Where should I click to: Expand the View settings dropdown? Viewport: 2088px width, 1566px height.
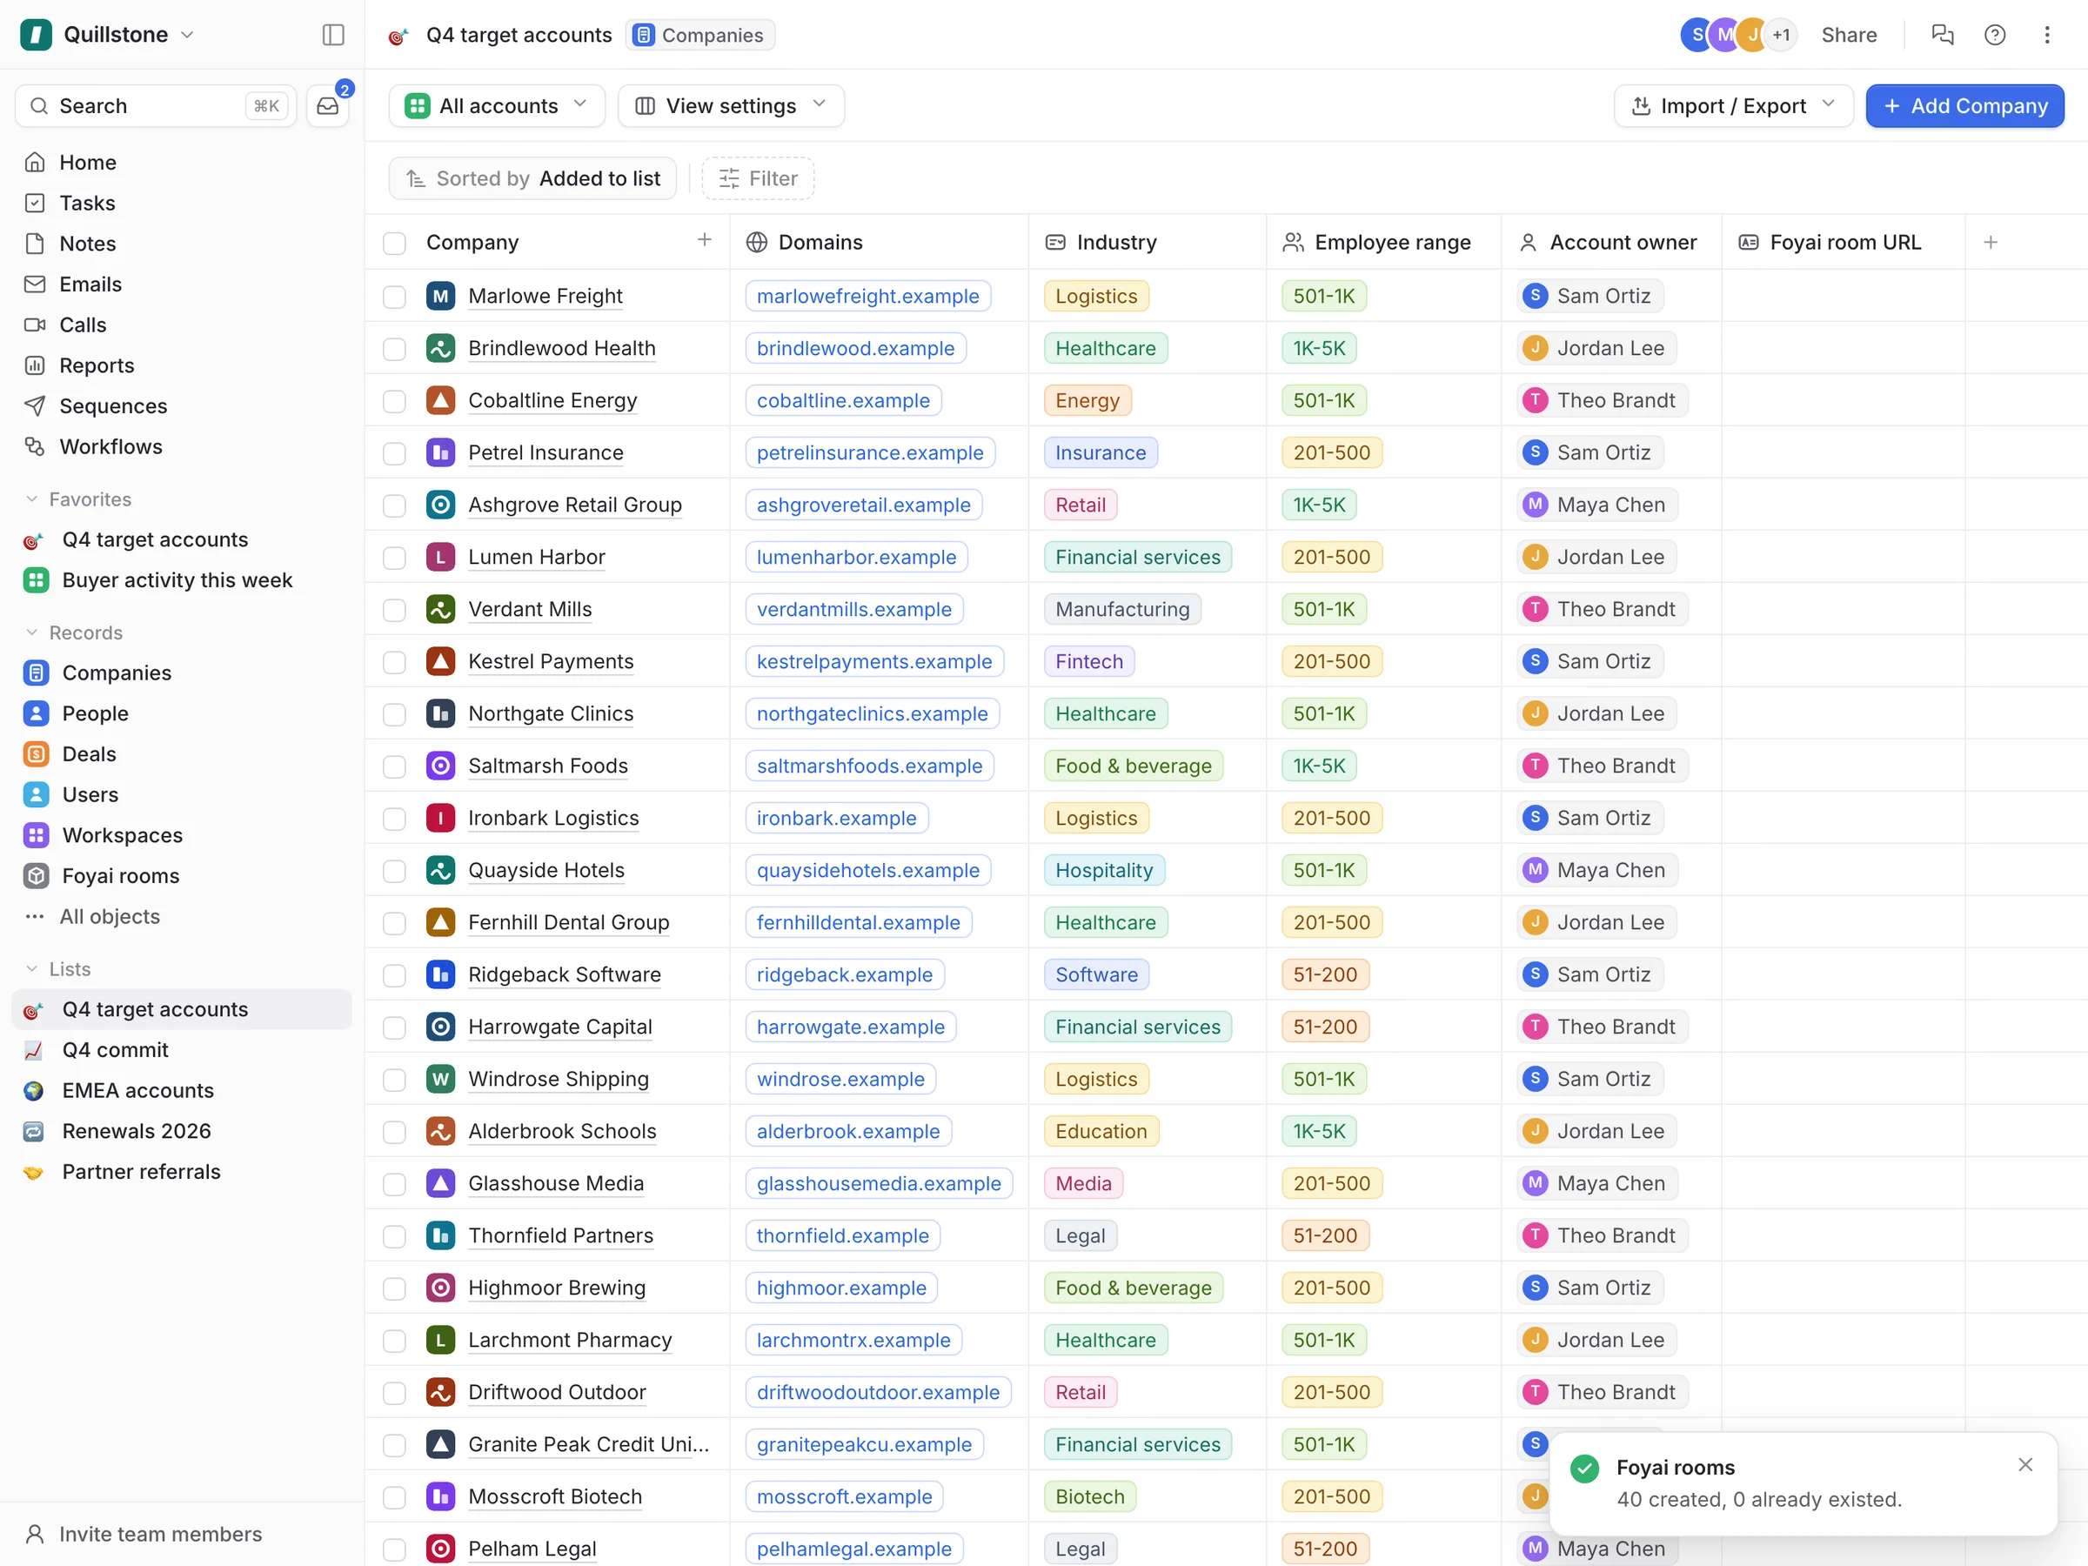click(x=731, y=106)
